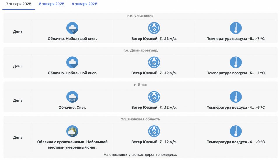Click the road ice warning text
Viewport: 280px width, 160px height.
click(x=140, y=155)
